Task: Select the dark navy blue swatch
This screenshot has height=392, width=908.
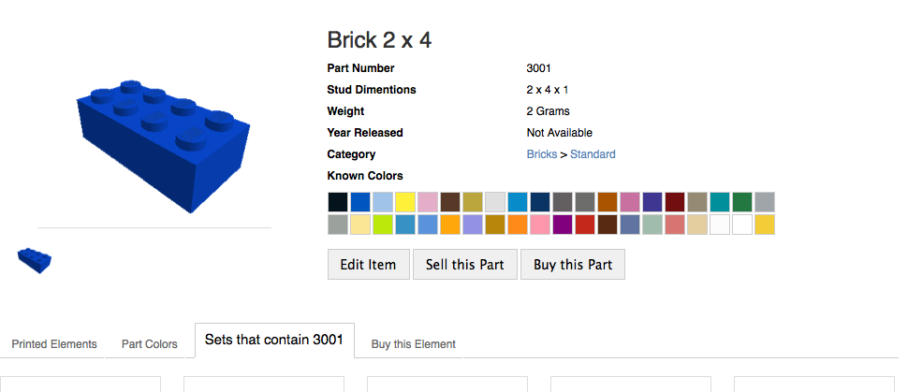Action: [540, 202]
